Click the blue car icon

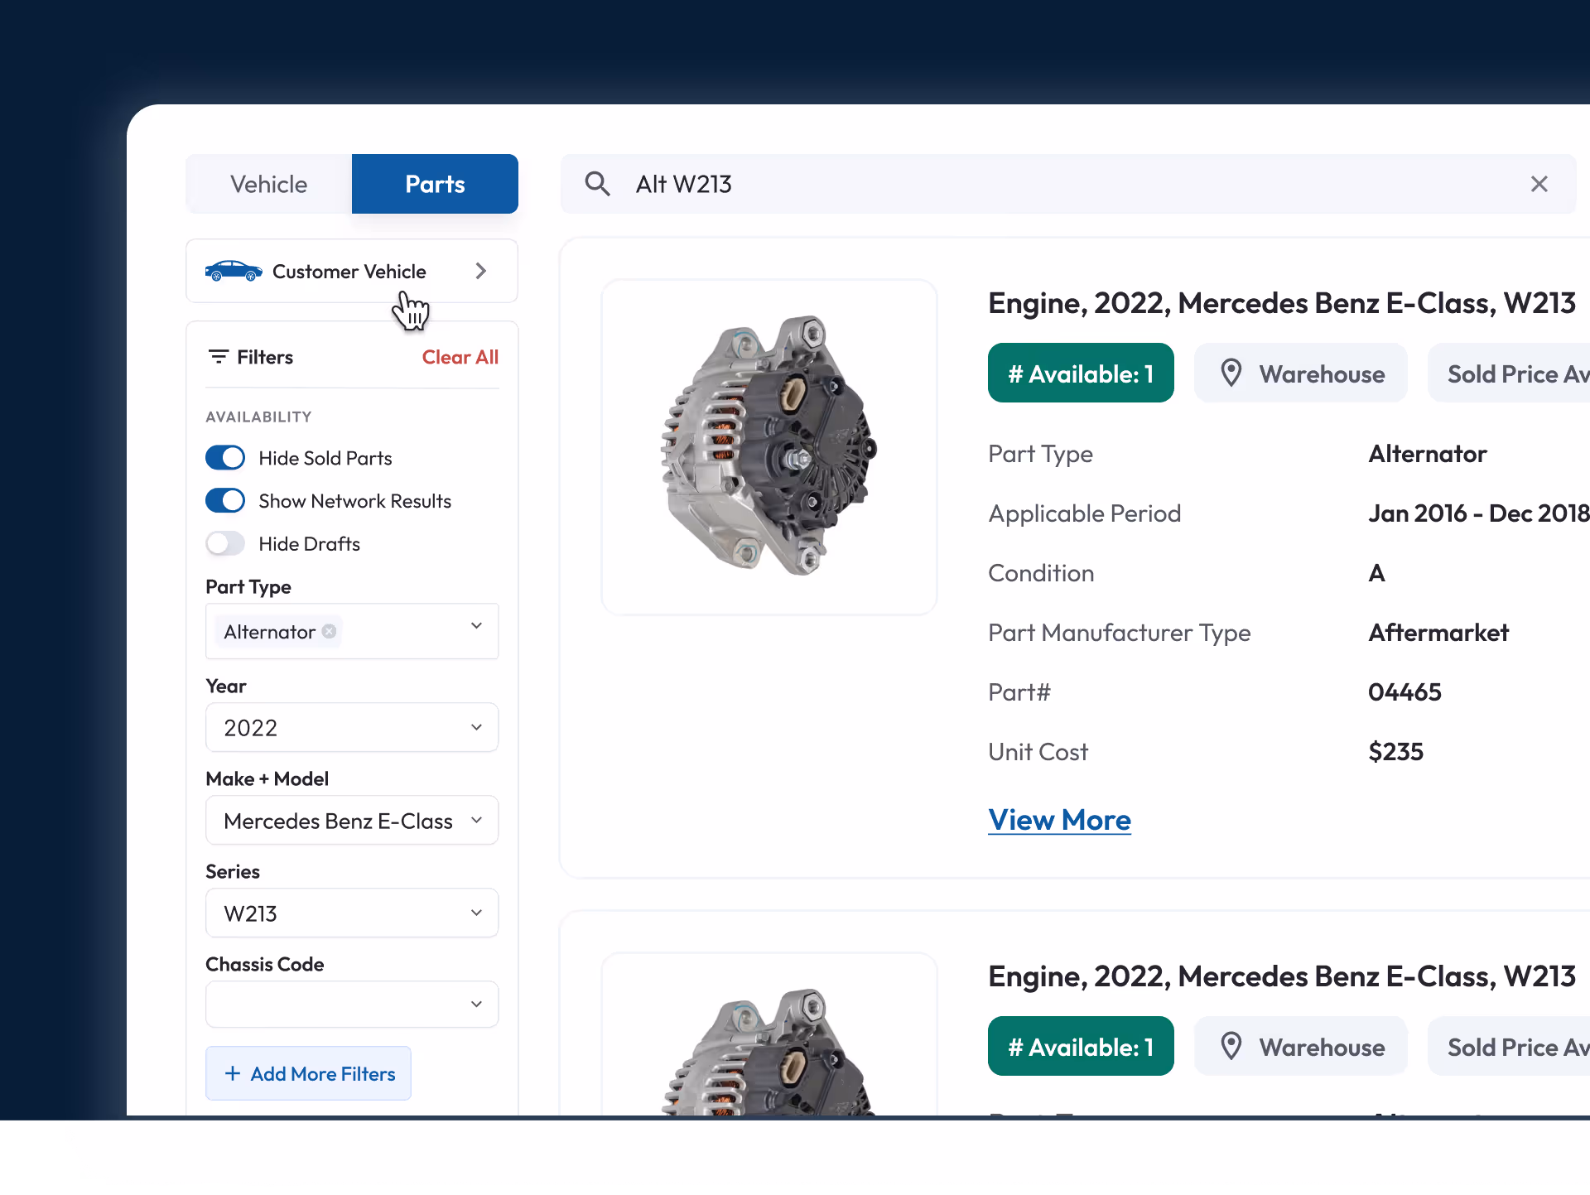tap(234, 271)
